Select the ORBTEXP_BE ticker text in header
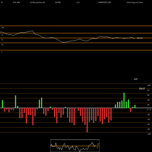Screen dimensions: 152x152 coord(105,2)
